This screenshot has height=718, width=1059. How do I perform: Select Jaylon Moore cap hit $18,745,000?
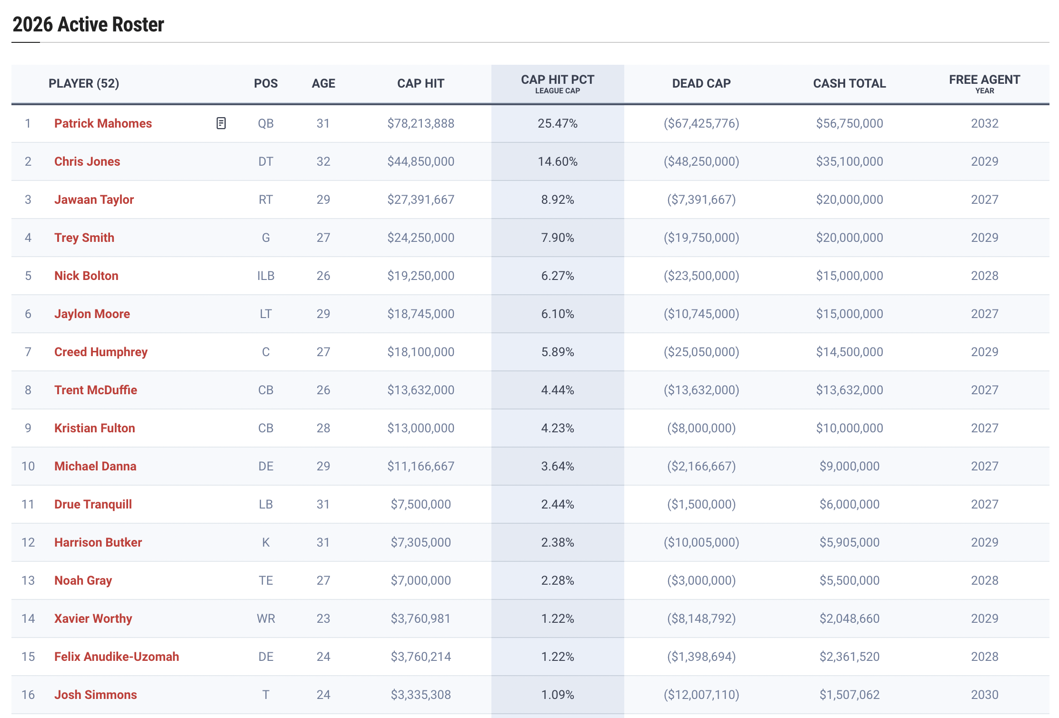[x=420, y=314]
